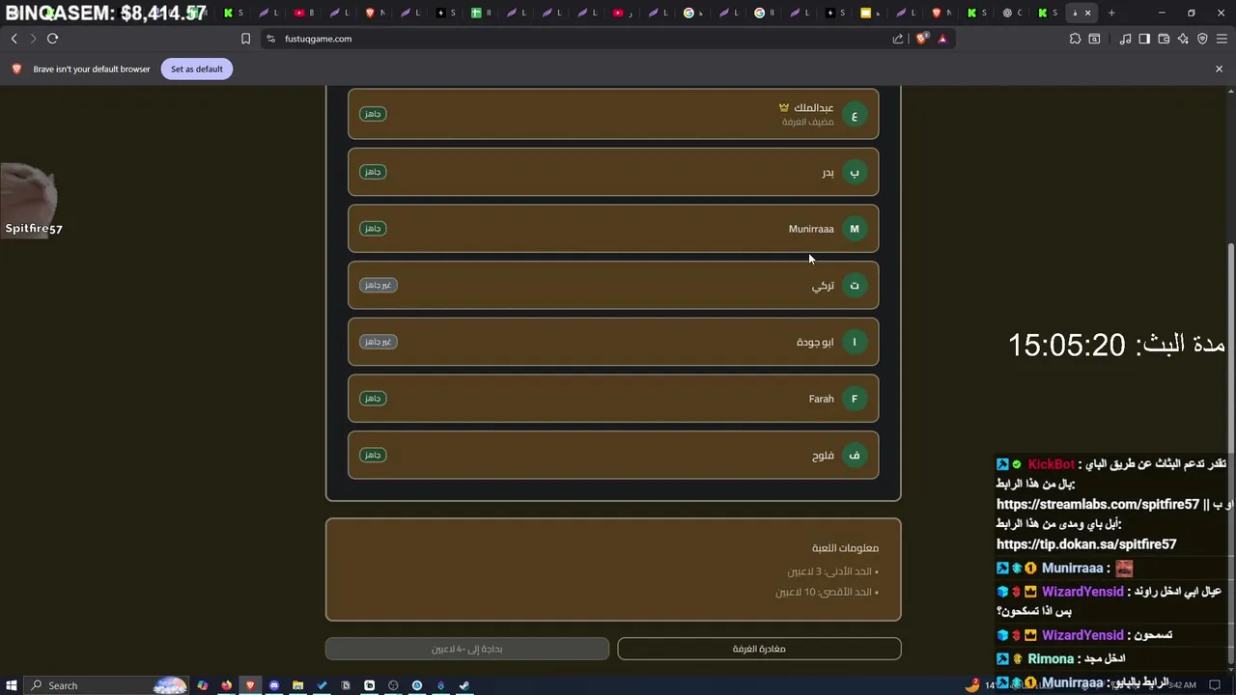Screen dimensions: 1236x695
Task: Open the Brave taskbar icon
Action: point(250,685)
